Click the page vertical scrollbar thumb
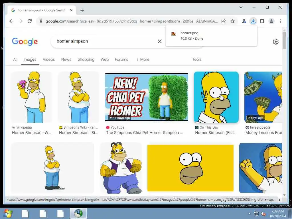The width and height of the screenshot is (292, 219). 284,40
